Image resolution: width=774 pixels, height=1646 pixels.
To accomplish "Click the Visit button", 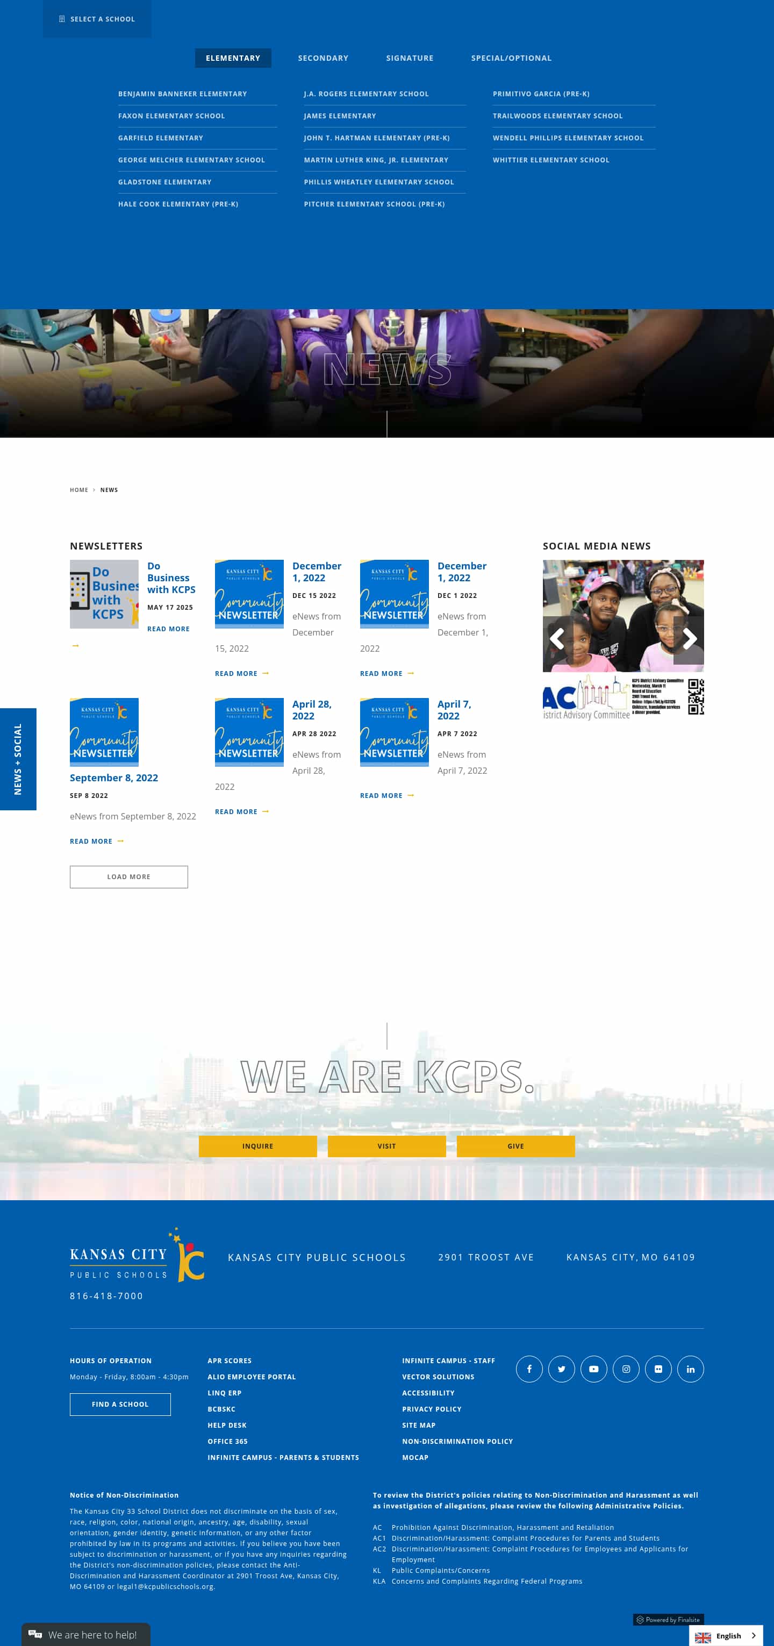I will click(386, 1146).
